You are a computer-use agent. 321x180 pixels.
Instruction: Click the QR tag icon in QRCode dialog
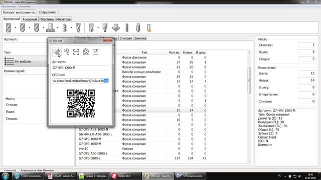coord(57,52)
